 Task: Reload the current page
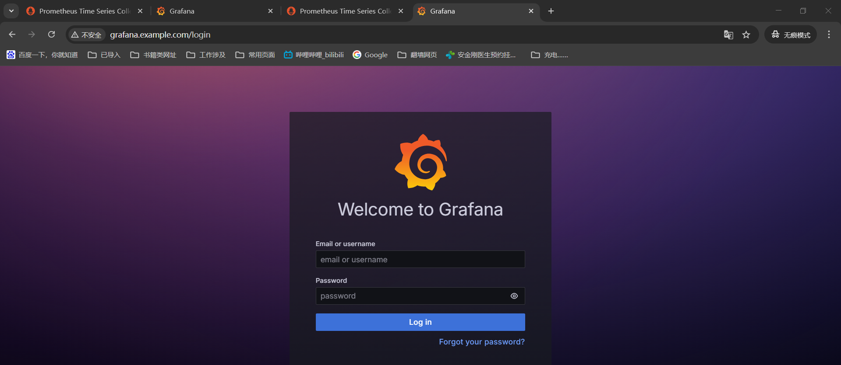click(x=51, y=35)
